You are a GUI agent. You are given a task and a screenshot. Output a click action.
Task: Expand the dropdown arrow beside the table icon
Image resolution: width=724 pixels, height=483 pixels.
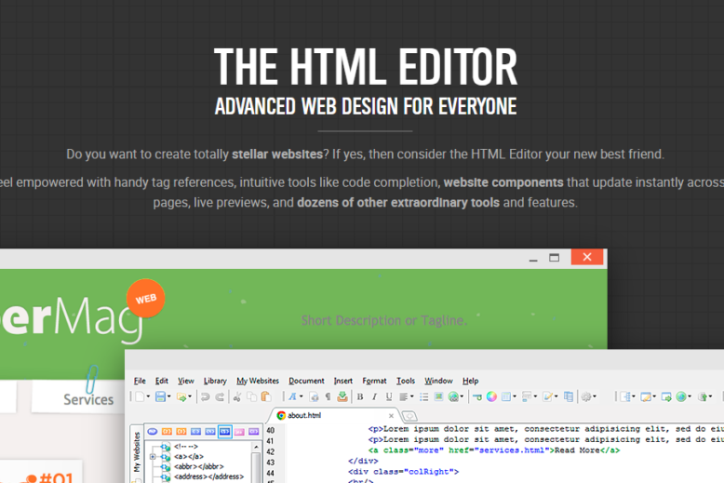tap(515, 396)
